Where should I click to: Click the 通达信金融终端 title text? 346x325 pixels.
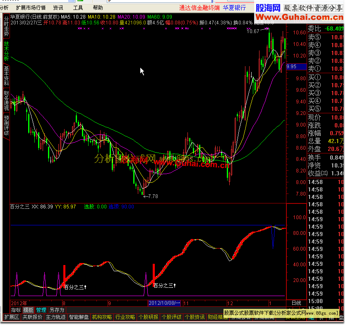pos(199,8)
